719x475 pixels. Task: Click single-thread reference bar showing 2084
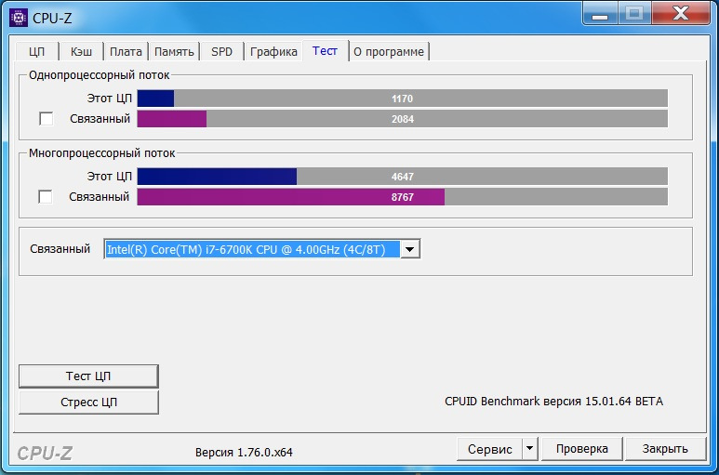402,119
